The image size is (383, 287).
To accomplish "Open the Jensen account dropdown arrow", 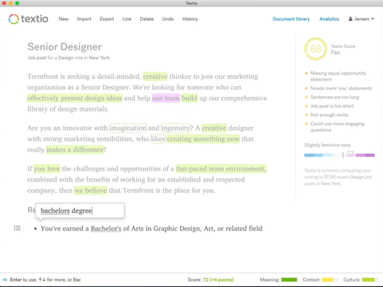I will 373,19.
